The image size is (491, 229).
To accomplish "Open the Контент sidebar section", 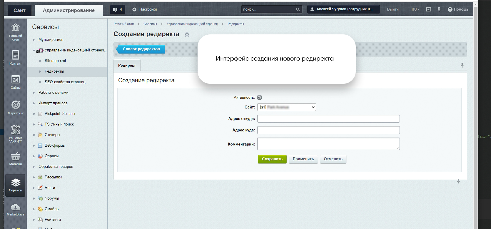I will coord(15,57).
